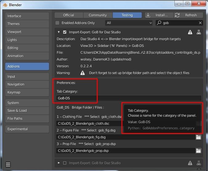Viewport: 208px width, 171px height.
Task: Clear the gob search with X
Action: pos(200,23)
